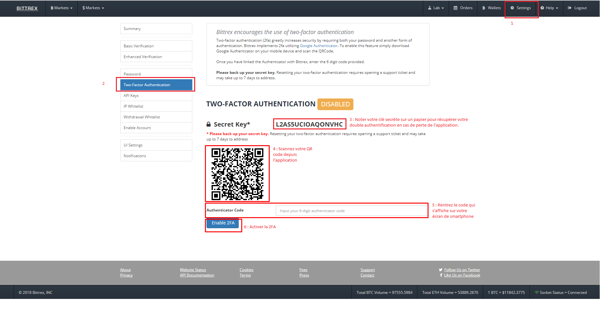Click the Total BTC Volume status entry
The image size is (600, 327).
coord(384,293)
